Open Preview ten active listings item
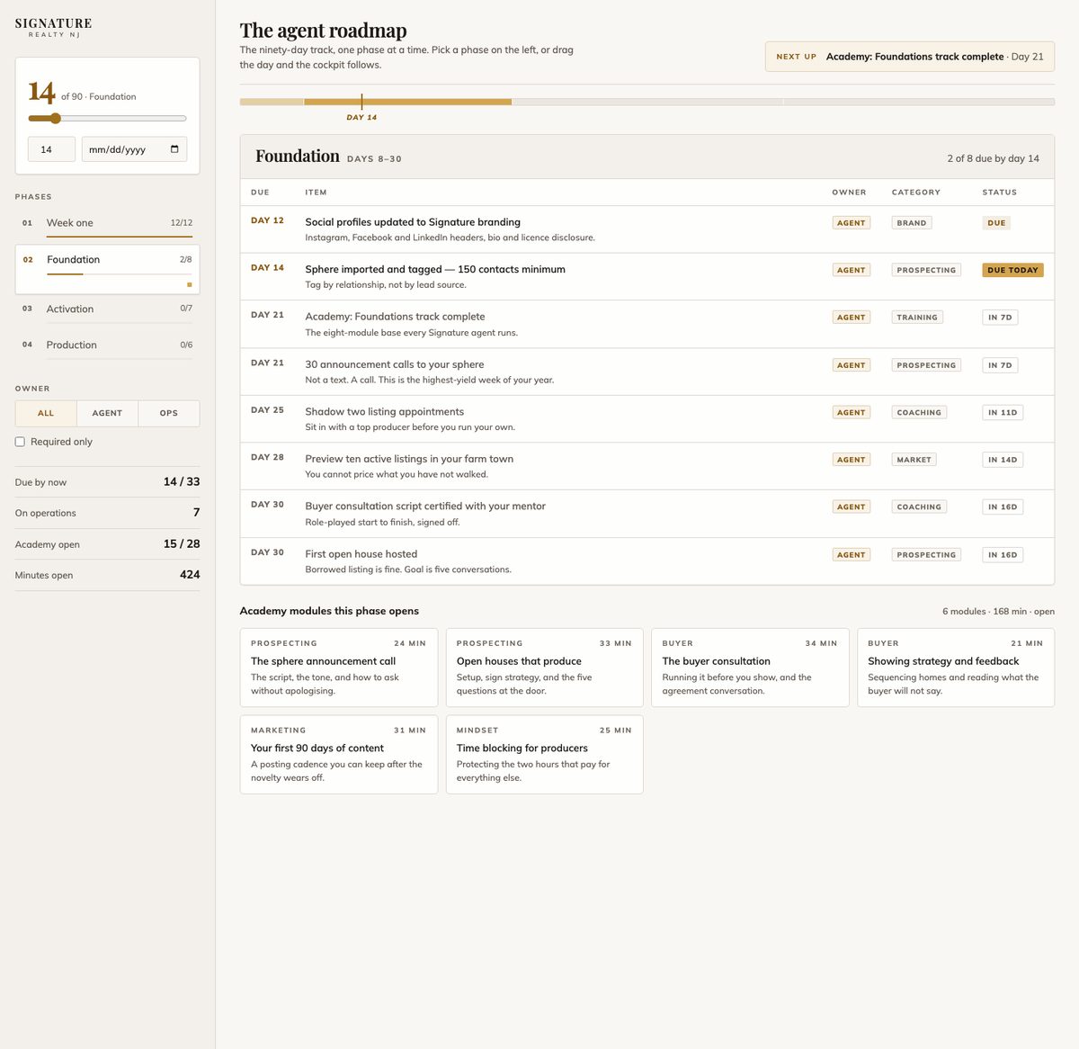Screen dimensions: 1079x1049 coord(647,466)
